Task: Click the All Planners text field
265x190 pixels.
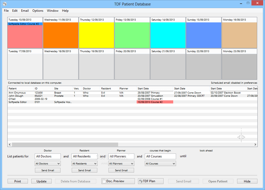Action: [x=121, y=156]
